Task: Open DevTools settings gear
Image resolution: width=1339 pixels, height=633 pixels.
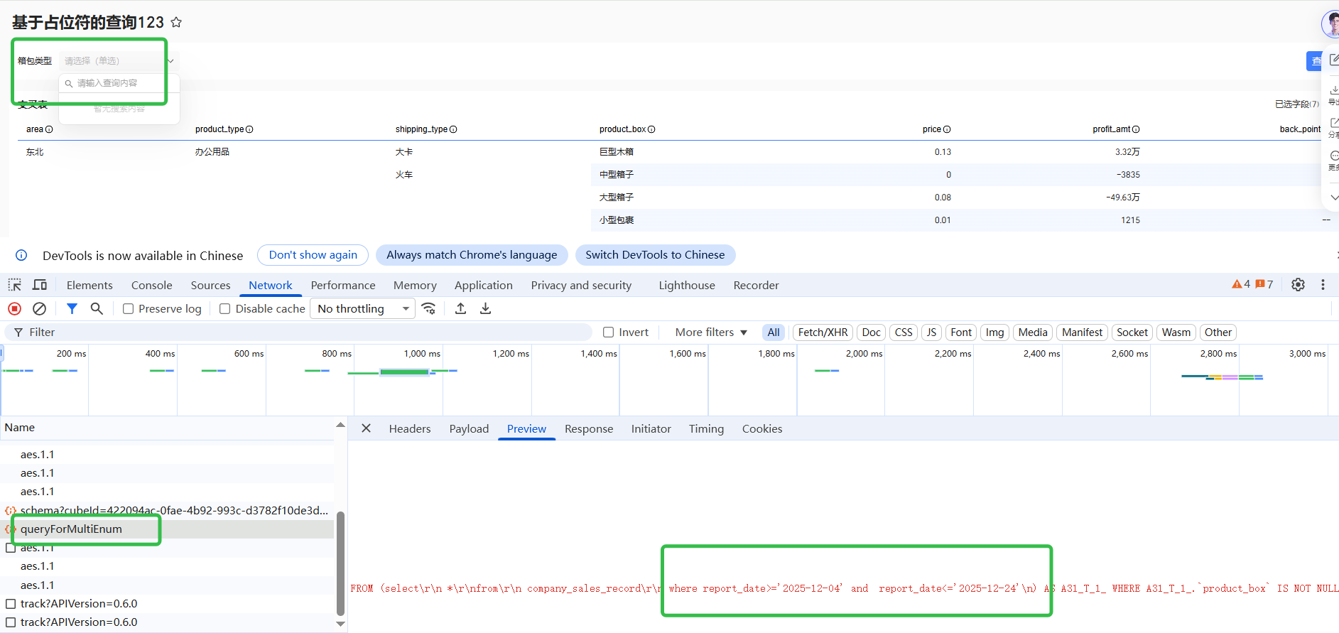Action: [1298, 285]
